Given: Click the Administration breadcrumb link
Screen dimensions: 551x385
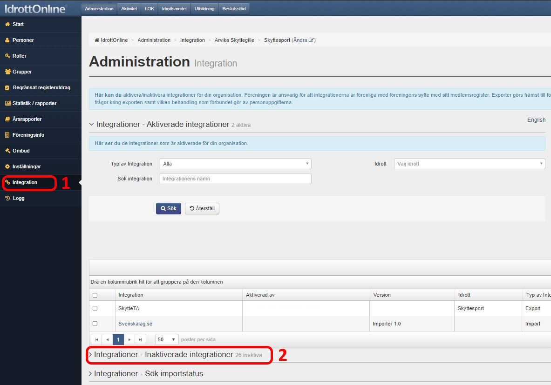Looking at the screenshot, I should (x=154, y=40).
